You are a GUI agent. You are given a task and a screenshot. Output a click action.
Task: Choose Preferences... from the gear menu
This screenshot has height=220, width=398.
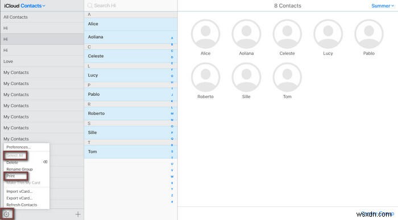tap(27, 147)
